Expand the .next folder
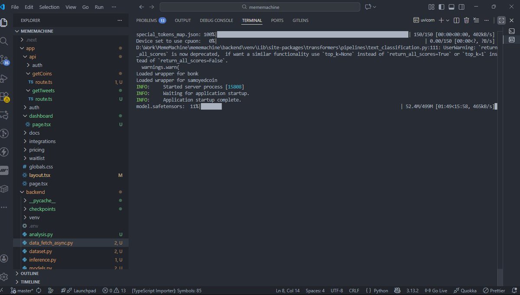Screen dimensions: 520x295 pyautogui.click(x=71, y=40)
